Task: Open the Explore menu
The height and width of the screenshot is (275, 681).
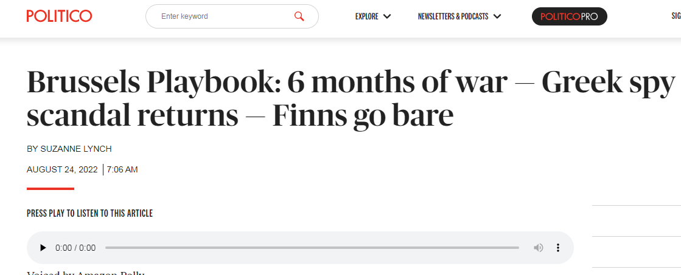Action: (367, 16)
